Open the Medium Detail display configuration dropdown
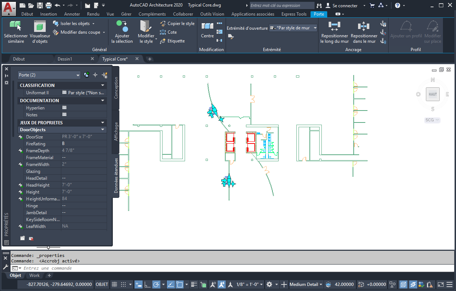The image size is (456, 291). pos(306,284)
